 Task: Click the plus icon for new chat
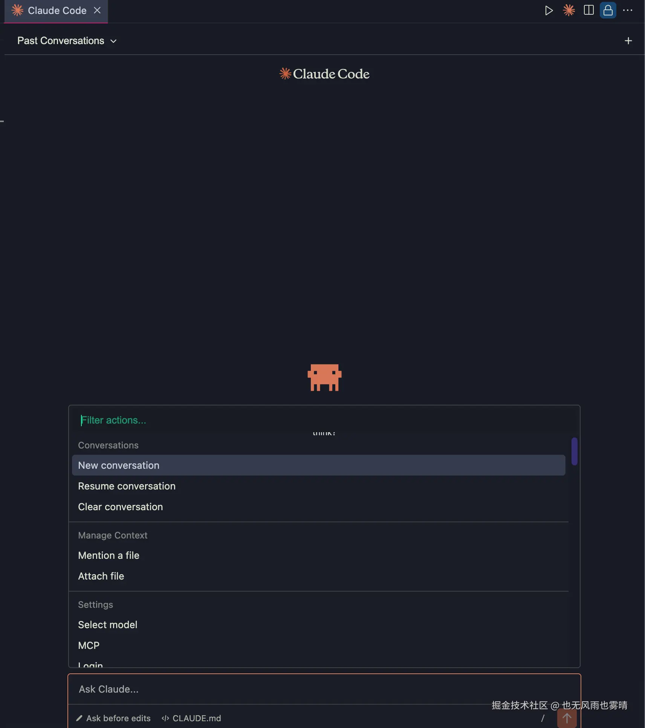click(628, 41)
